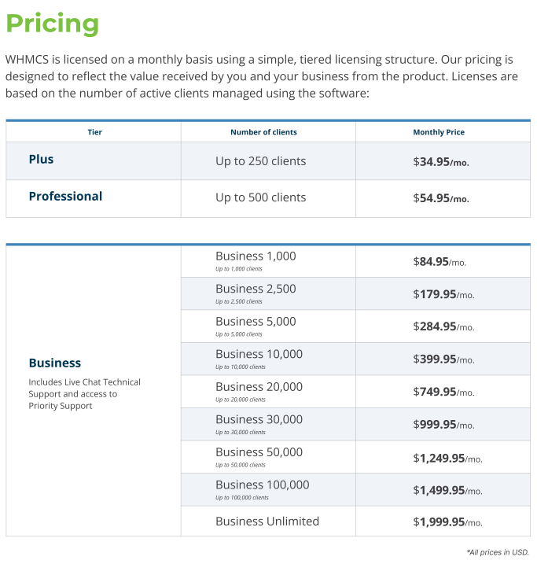Click the $1,249.95/mo. price
537x564 pixels.
coord(447,458)
